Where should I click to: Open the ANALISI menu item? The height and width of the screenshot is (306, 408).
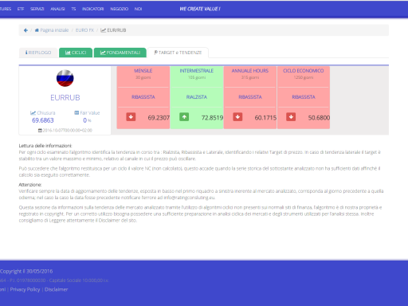(x=57, y=9)
